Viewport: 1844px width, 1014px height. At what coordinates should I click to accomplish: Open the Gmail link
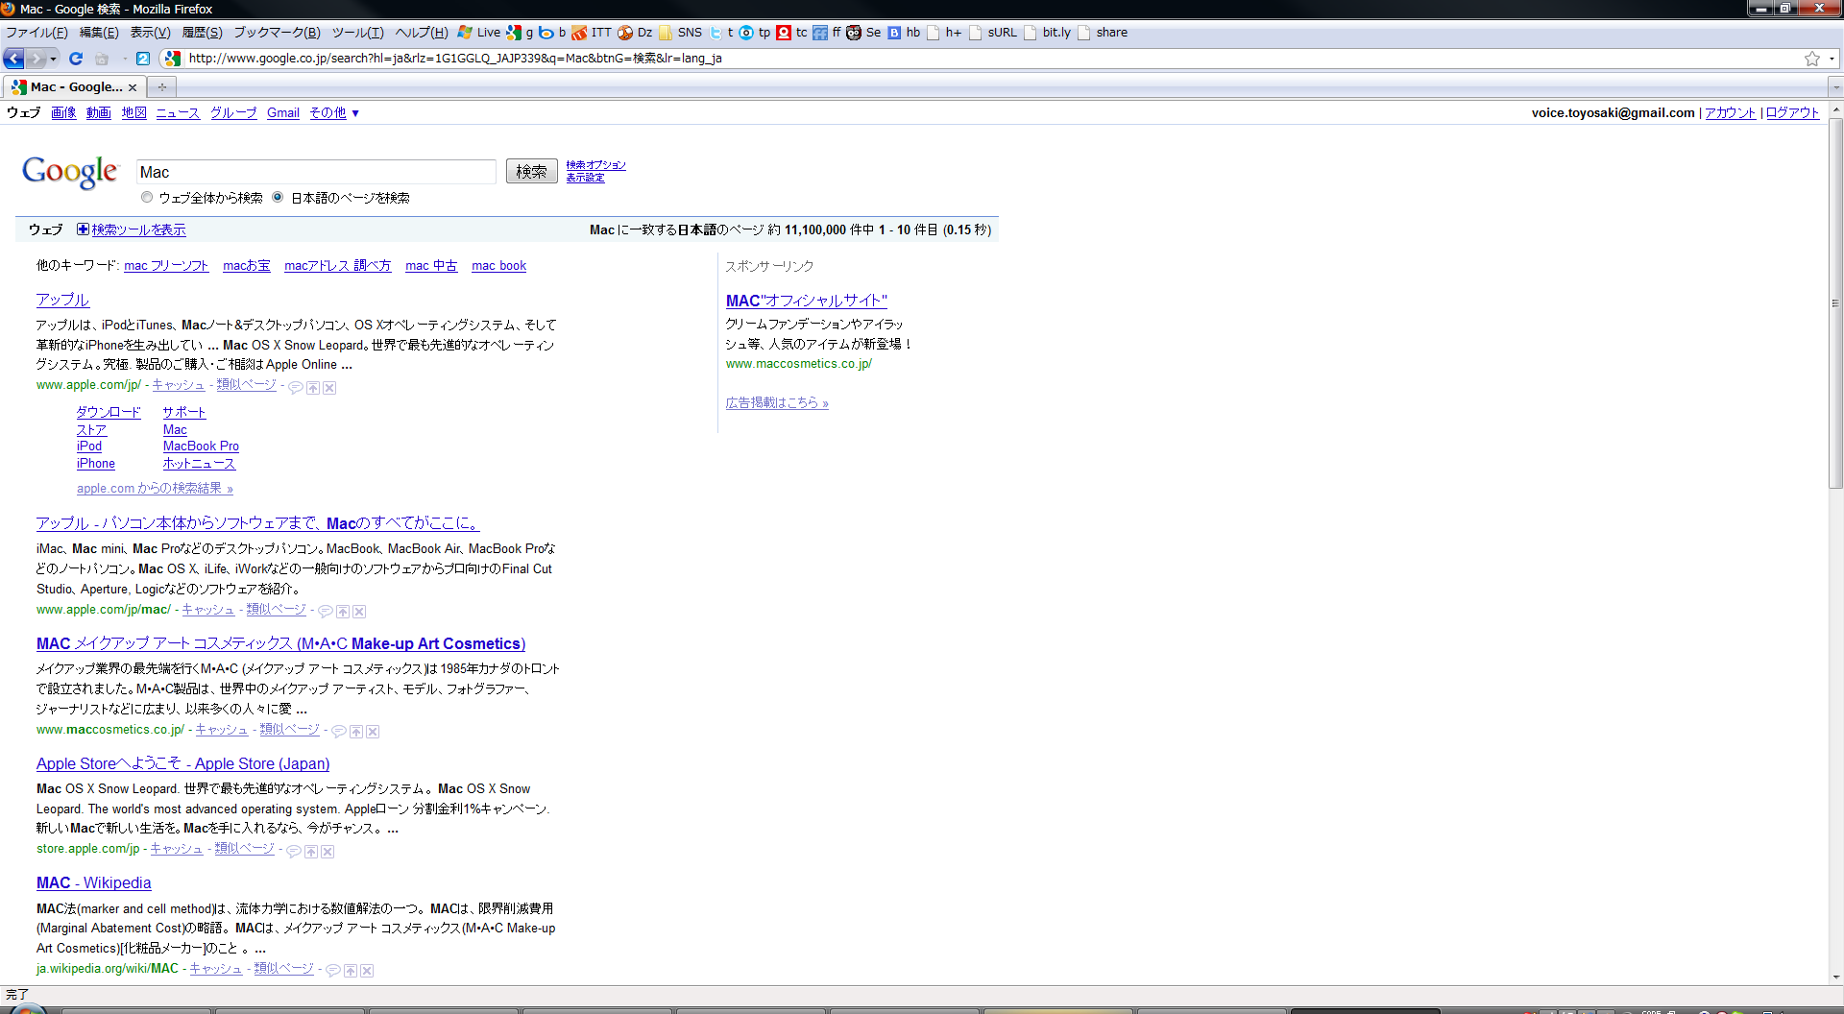click(x=283, y=113)
